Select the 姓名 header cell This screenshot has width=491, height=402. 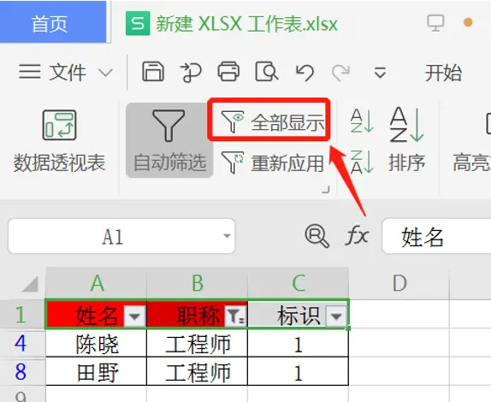pos(96,315)
